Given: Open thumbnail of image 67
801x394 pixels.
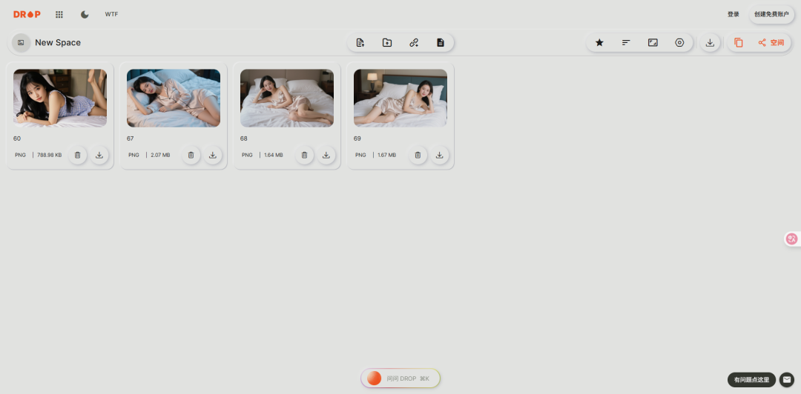Looking at the screenshot, I should click(174, 98).
